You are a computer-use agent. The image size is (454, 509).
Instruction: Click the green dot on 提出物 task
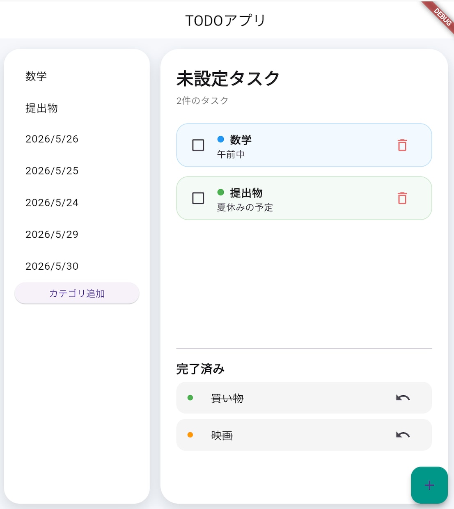220,192
